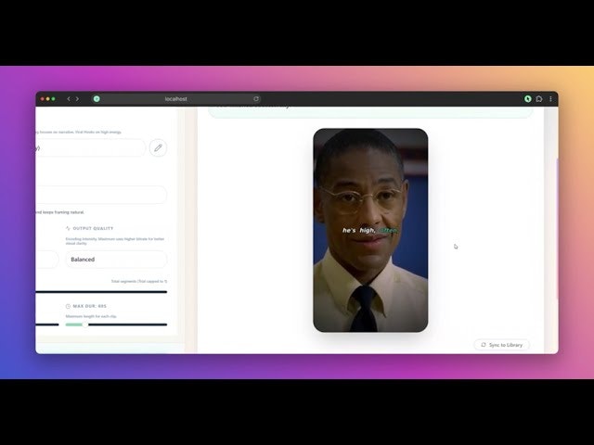
Task: Click the localhost address bar
Action: coord(175,99)
